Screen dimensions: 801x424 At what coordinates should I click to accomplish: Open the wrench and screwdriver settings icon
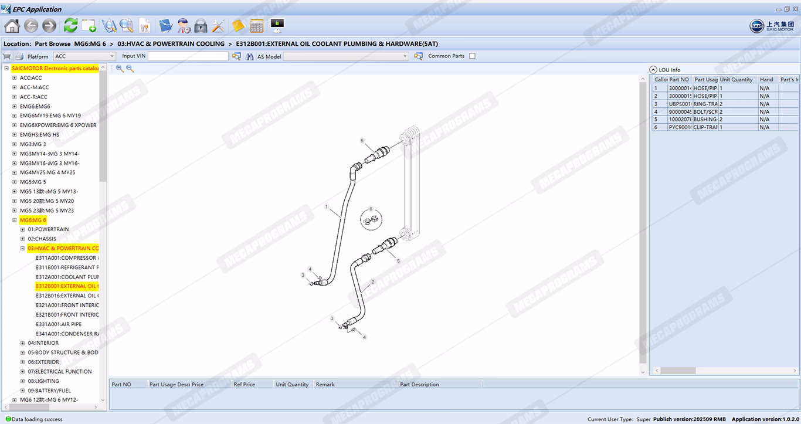click(x=219, y=26)
